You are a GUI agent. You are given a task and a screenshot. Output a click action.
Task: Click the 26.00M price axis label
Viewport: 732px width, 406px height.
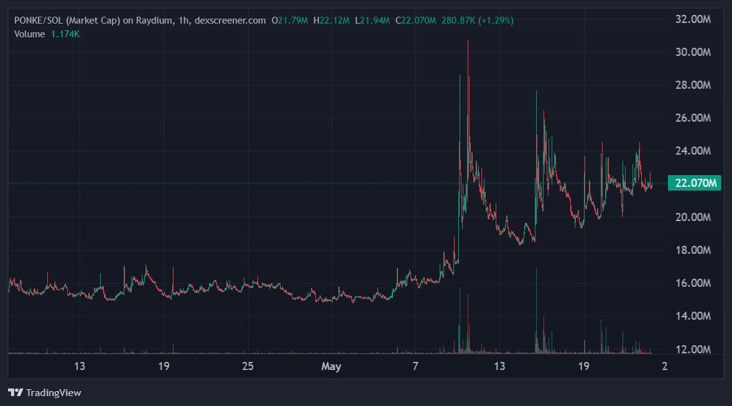point(693,118)
